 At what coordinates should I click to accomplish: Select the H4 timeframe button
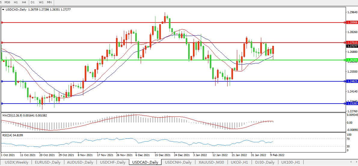[x=24, y=2]
